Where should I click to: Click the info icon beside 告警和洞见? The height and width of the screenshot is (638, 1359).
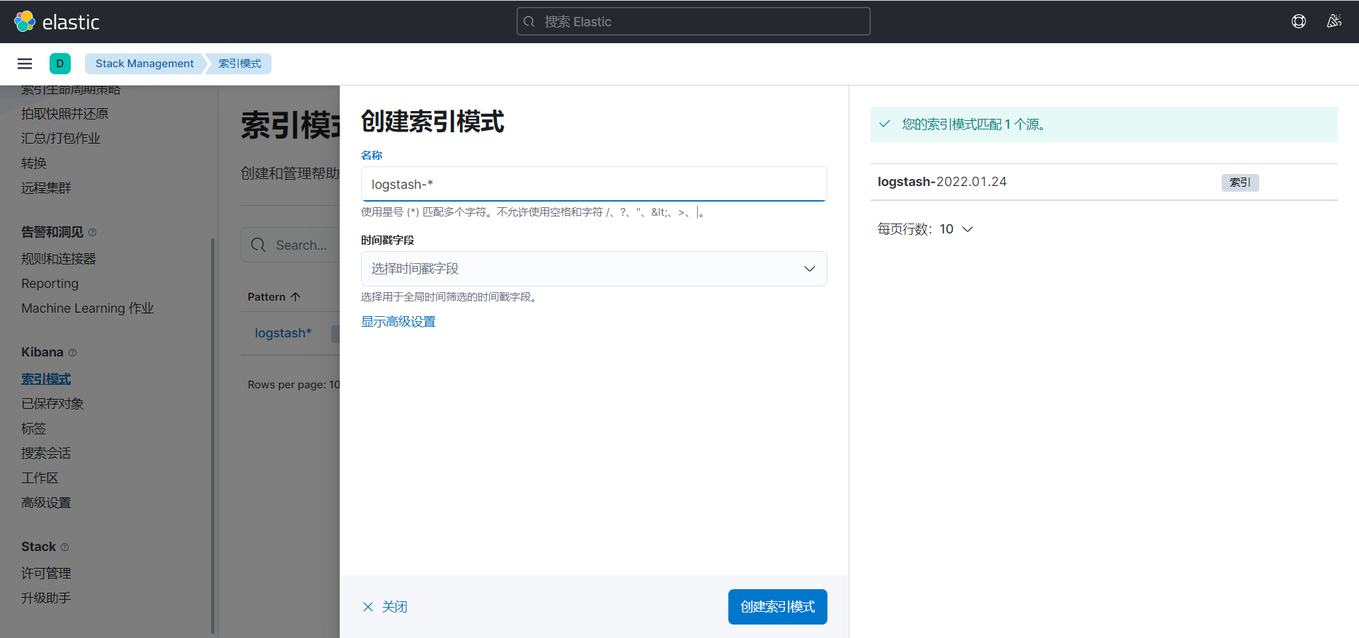click(x=93, y=233)
